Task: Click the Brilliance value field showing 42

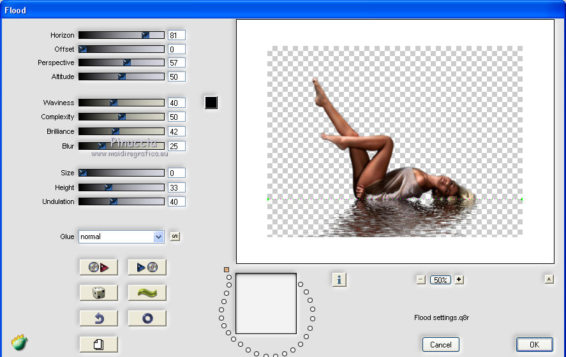Action: 177,131
